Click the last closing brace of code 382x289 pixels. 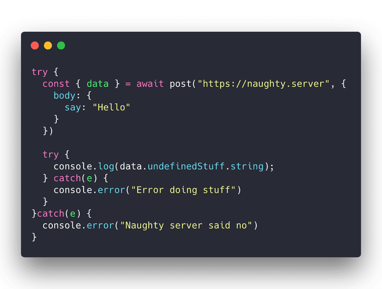(34, 237)
